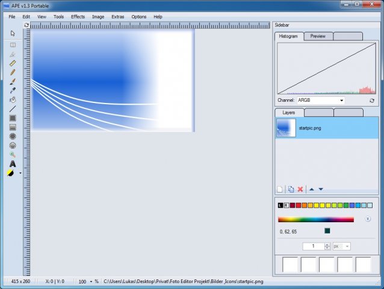
Task: Click the white R color swatch
Action: tap(286, 205)
